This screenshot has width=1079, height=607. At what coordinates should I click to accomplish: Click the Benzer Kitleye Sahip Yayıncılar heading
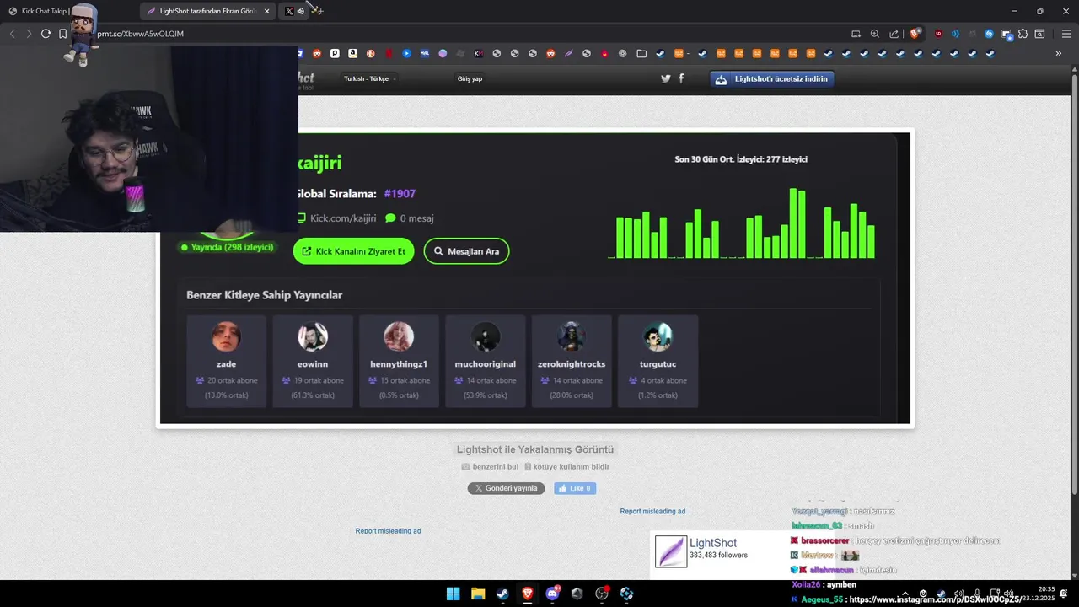[264, 295]
